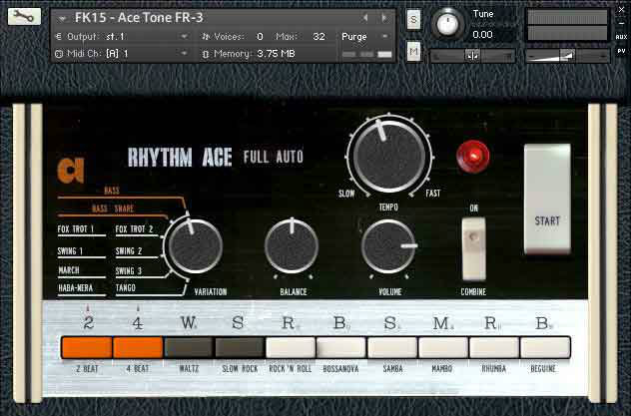Toggle the AUX sends button

(621, 37)
